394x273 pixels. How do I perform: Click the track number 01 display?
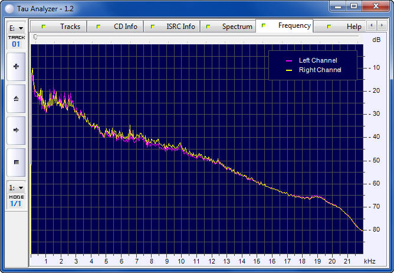[16, 44]
